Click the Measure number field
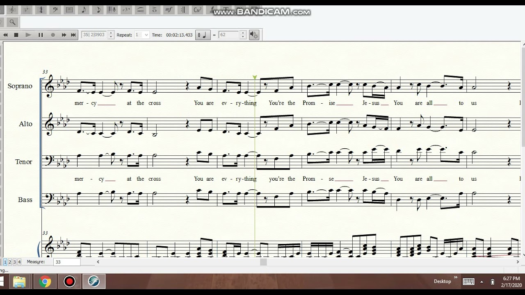525x295 pixels. click(67, 262)
